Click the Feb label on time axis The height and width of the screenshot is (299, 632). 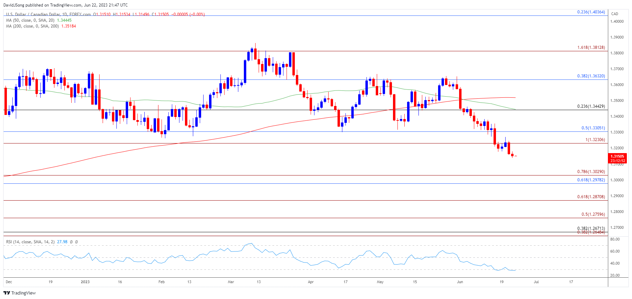click(162, 282)
